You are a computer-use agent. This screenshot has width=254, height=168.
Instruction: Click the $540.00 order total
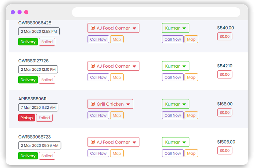click(x=226, y=28)
